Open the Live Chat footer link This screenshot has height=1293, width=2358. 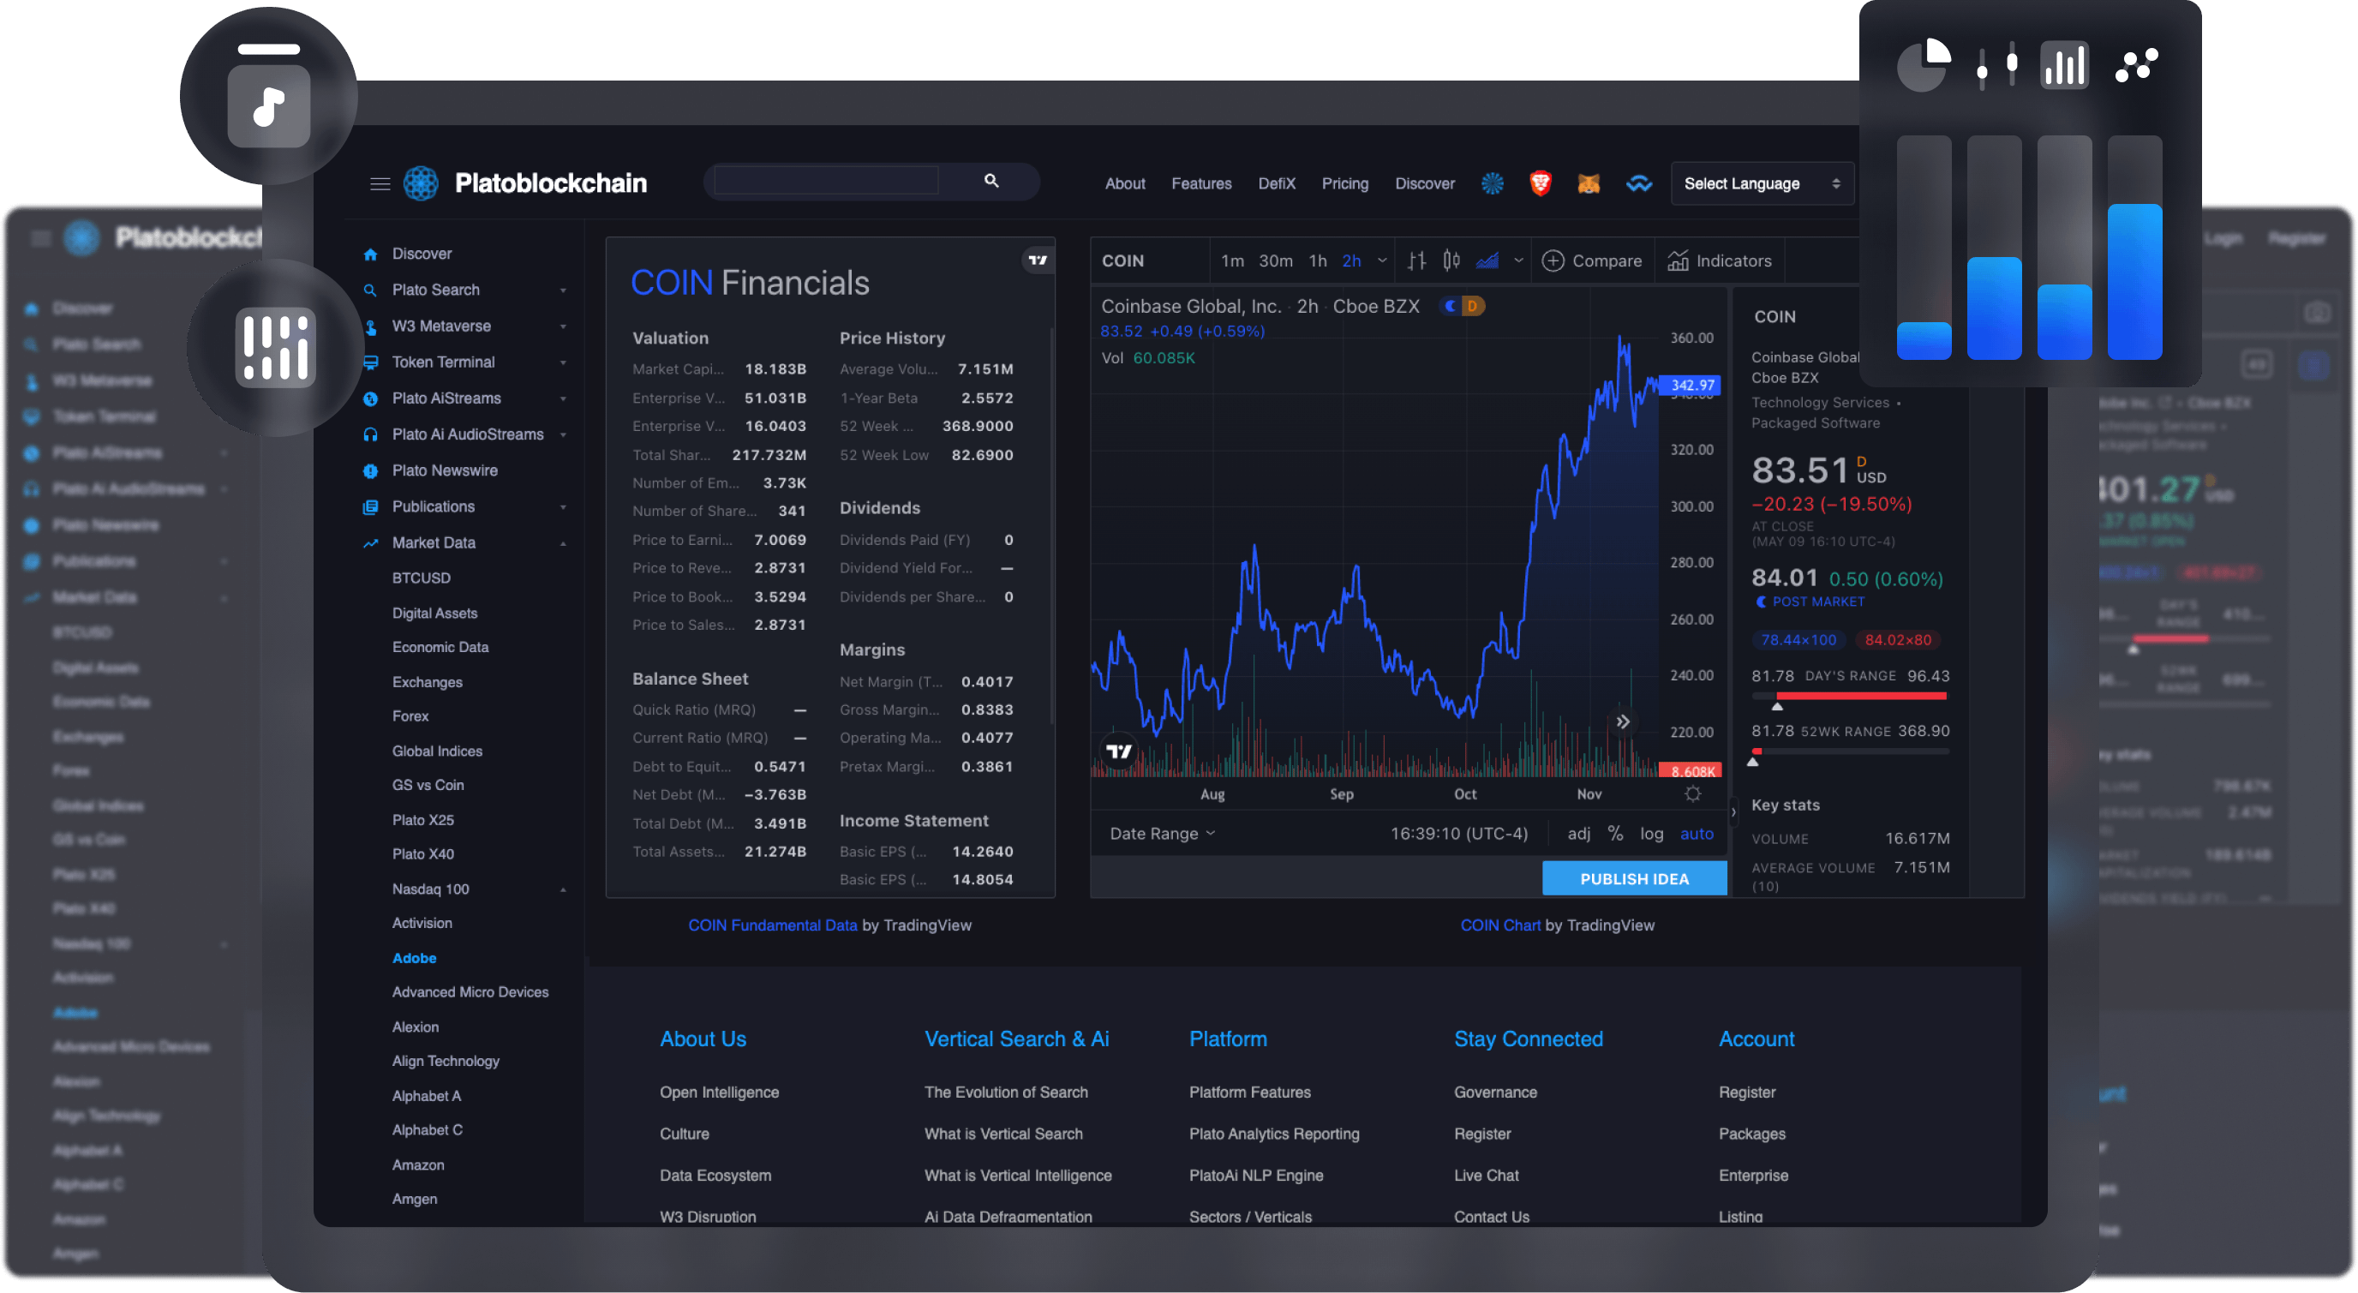point(1486,1176)
